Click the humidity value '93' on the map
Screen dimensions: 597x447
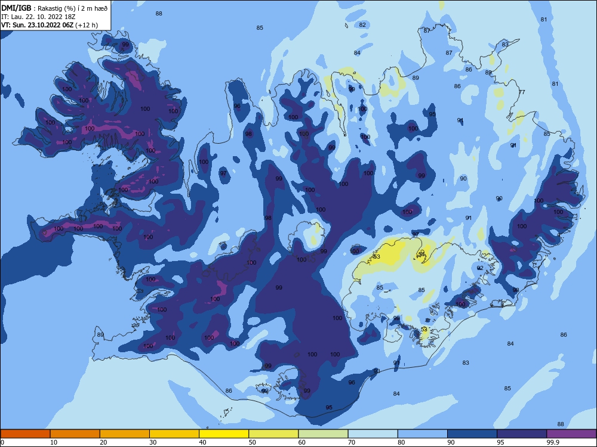tap(377, 371)
